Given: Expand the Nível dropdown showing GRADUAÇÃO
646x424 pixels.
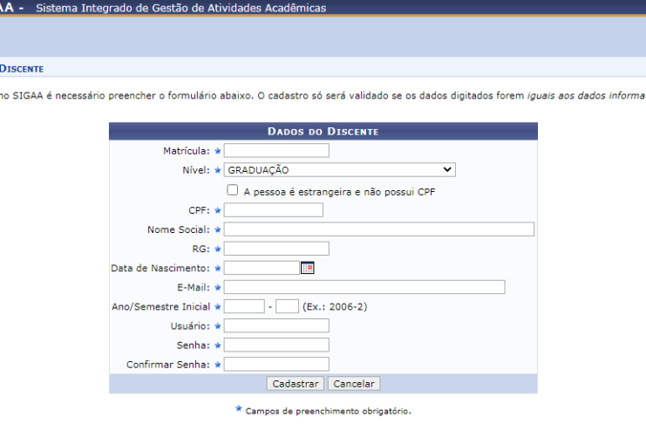Looking at the screenshot, I should [x=339, y=170].
